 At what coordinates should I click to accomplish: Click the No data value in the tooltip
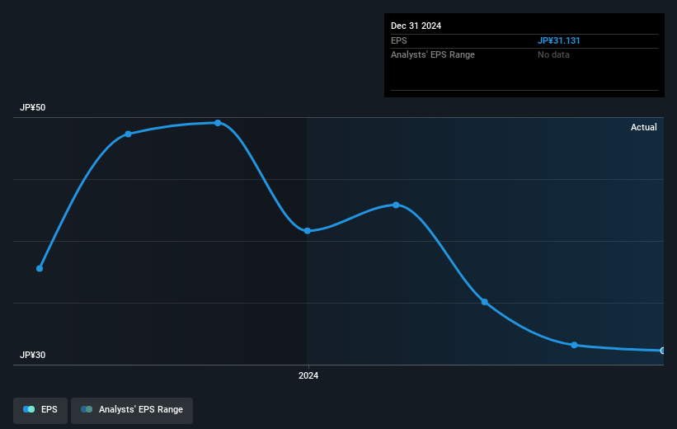tap(553, 55)
